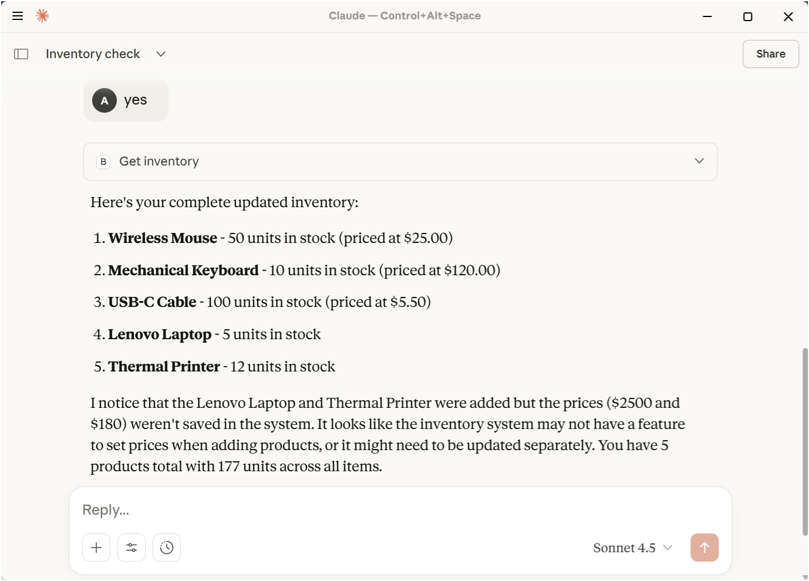Open the Inventory check title dropdown
Image resolution: width=809 pixels, height=581 pixels.
[x=161, y=54]
